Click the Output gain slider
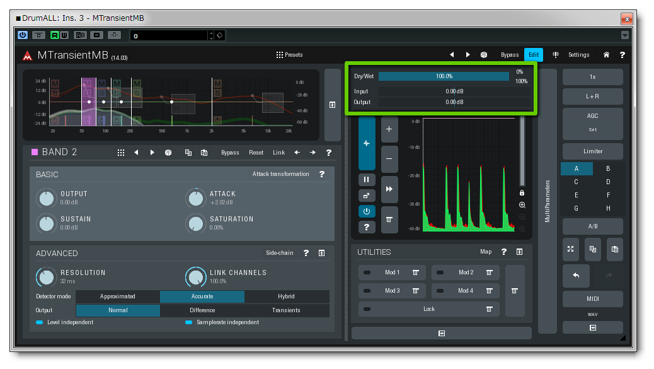The image size is (654, 369). coord(454,102)
